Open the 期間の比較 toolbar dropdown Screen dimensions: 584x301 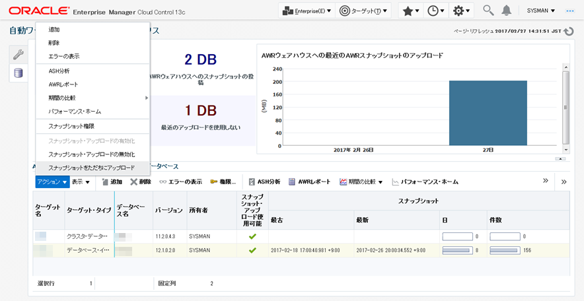[361, 182]
